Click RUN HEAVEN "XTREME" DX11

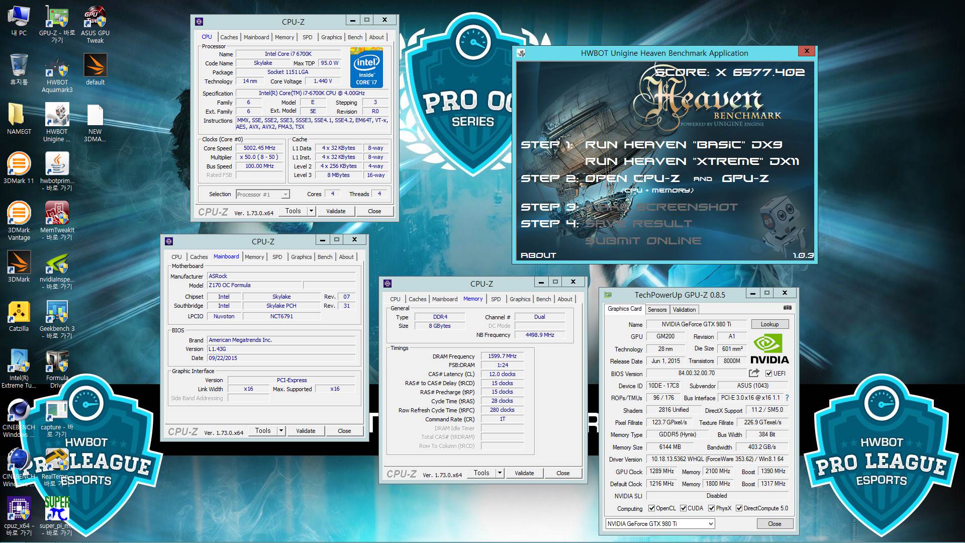pos(692,161)
